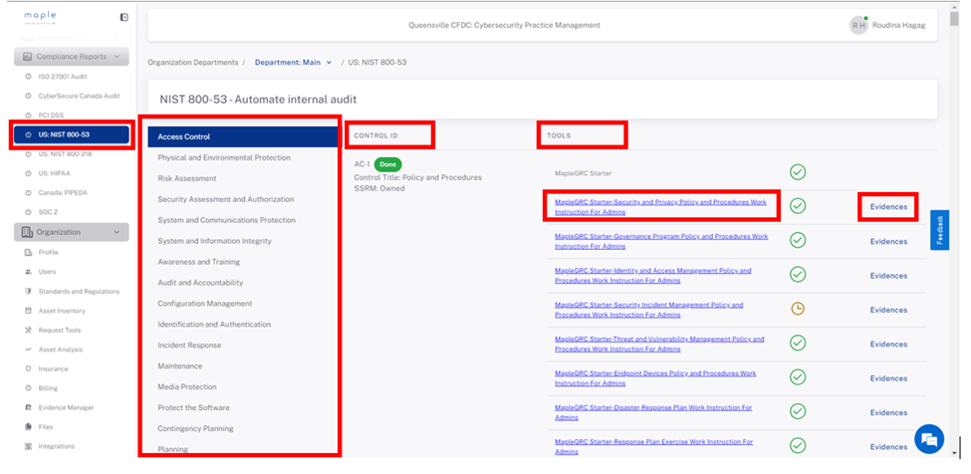The height and width of the screenshot is (474, 971).
Task: Open Response Plan Exercise Work Instruction link
Action: [654, 447]
